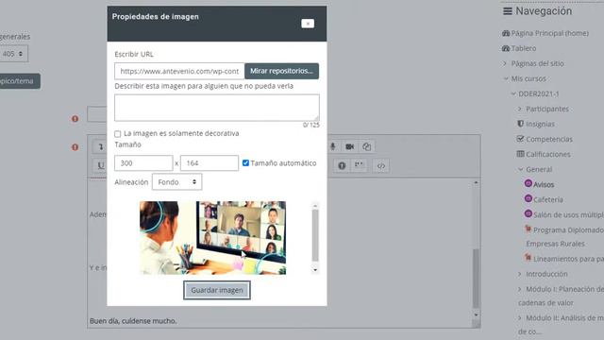Expand Páginas del sitio
This screenshot has width=604, height=340.
505,63
